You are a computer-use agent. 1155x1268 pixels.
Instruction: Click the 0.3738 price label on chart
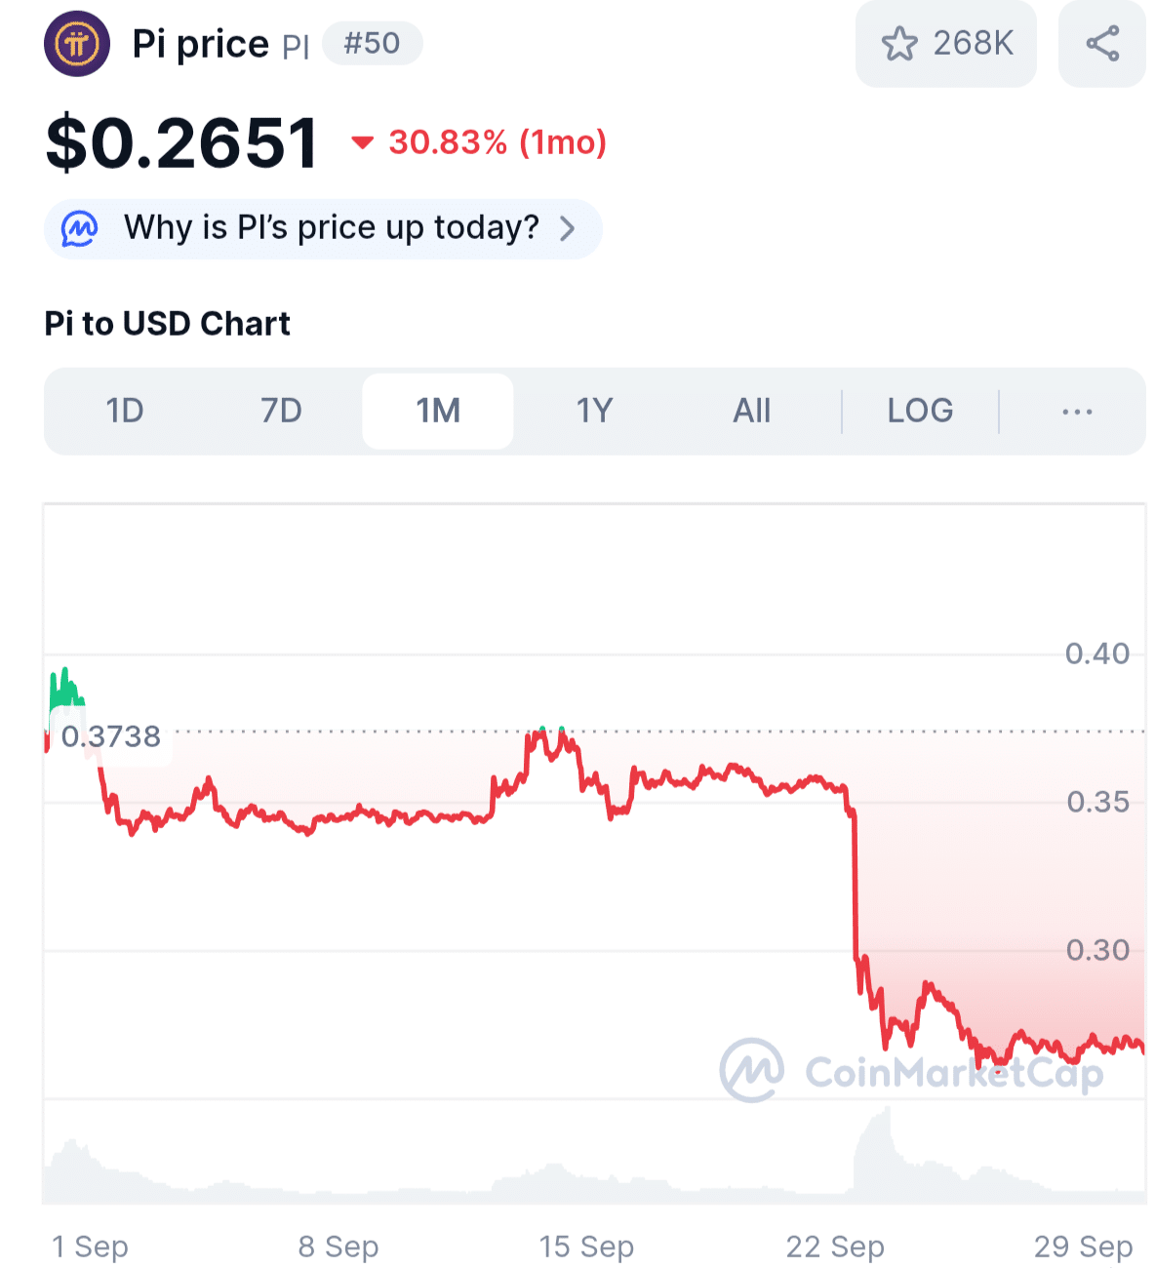point(111,736)
